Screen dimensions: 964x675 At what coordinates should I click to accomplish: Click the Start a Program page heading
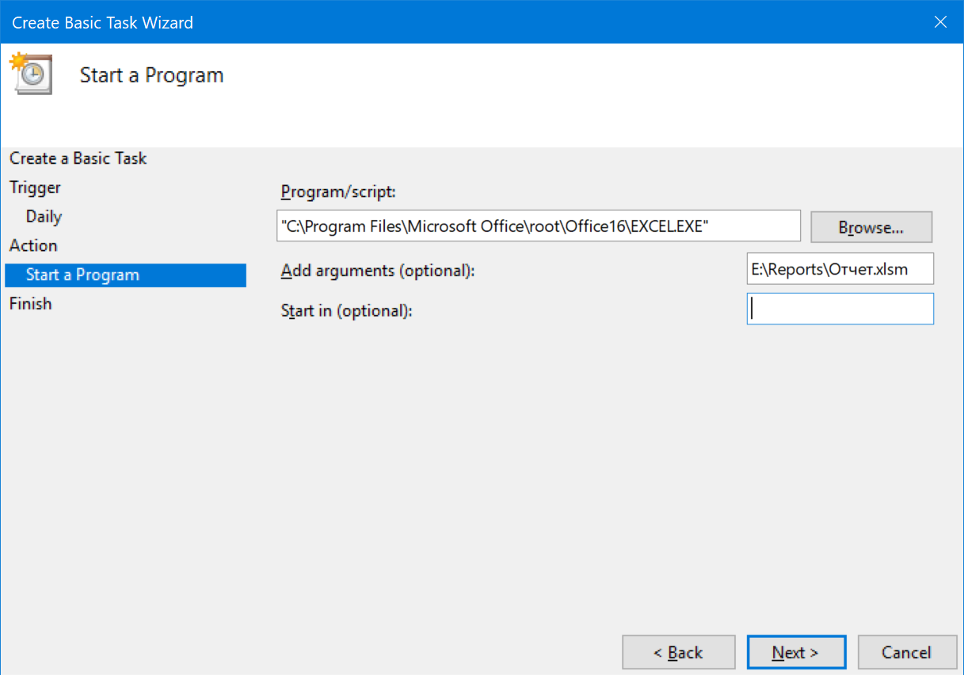152,75
